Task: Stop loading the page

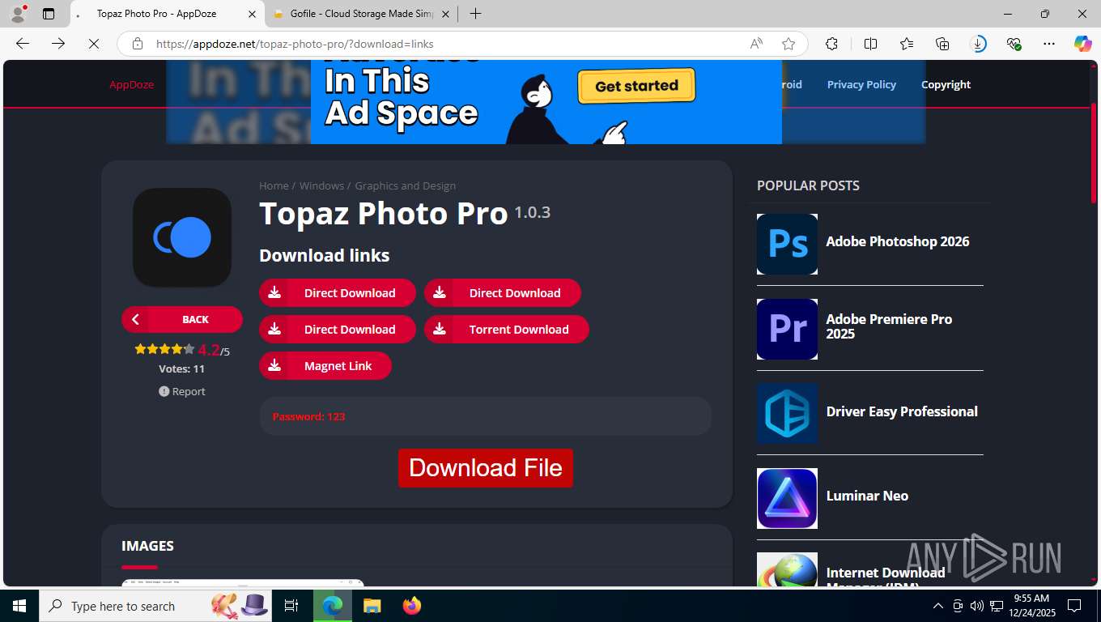Action: coord(94,44)
